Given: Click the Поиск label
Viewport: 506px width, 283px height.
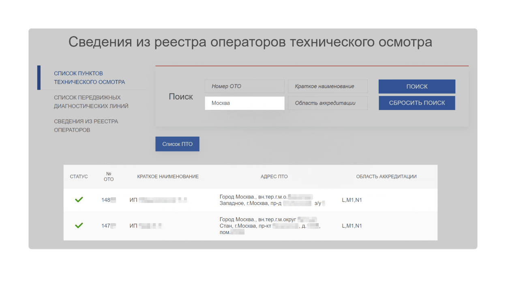Looking at the screenshot, I should click(181, 97).
